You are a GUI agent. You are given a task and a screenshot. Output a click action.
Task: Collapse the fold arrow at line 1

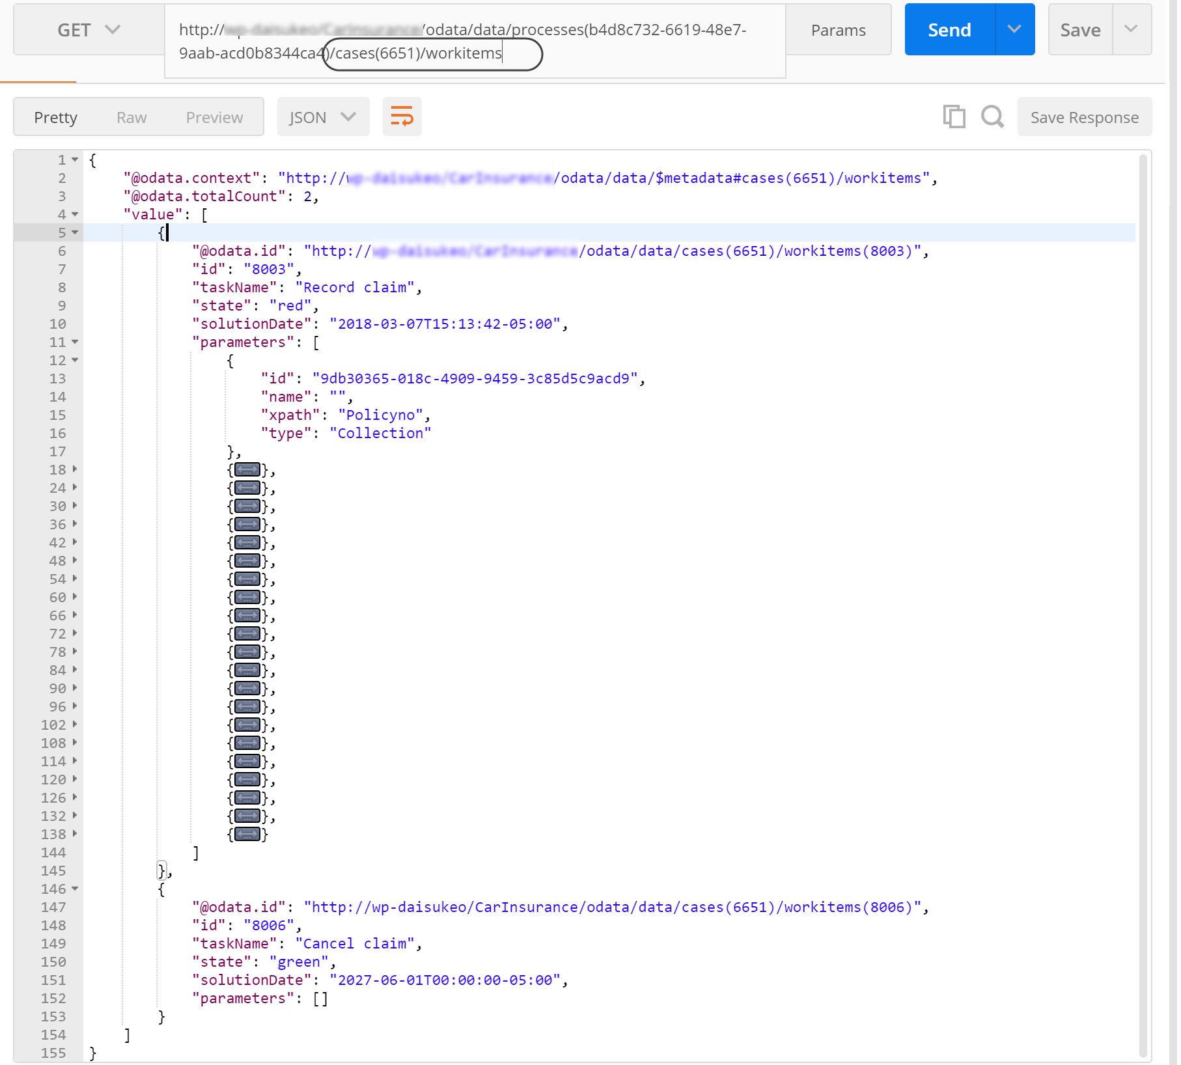pos(75,159)
